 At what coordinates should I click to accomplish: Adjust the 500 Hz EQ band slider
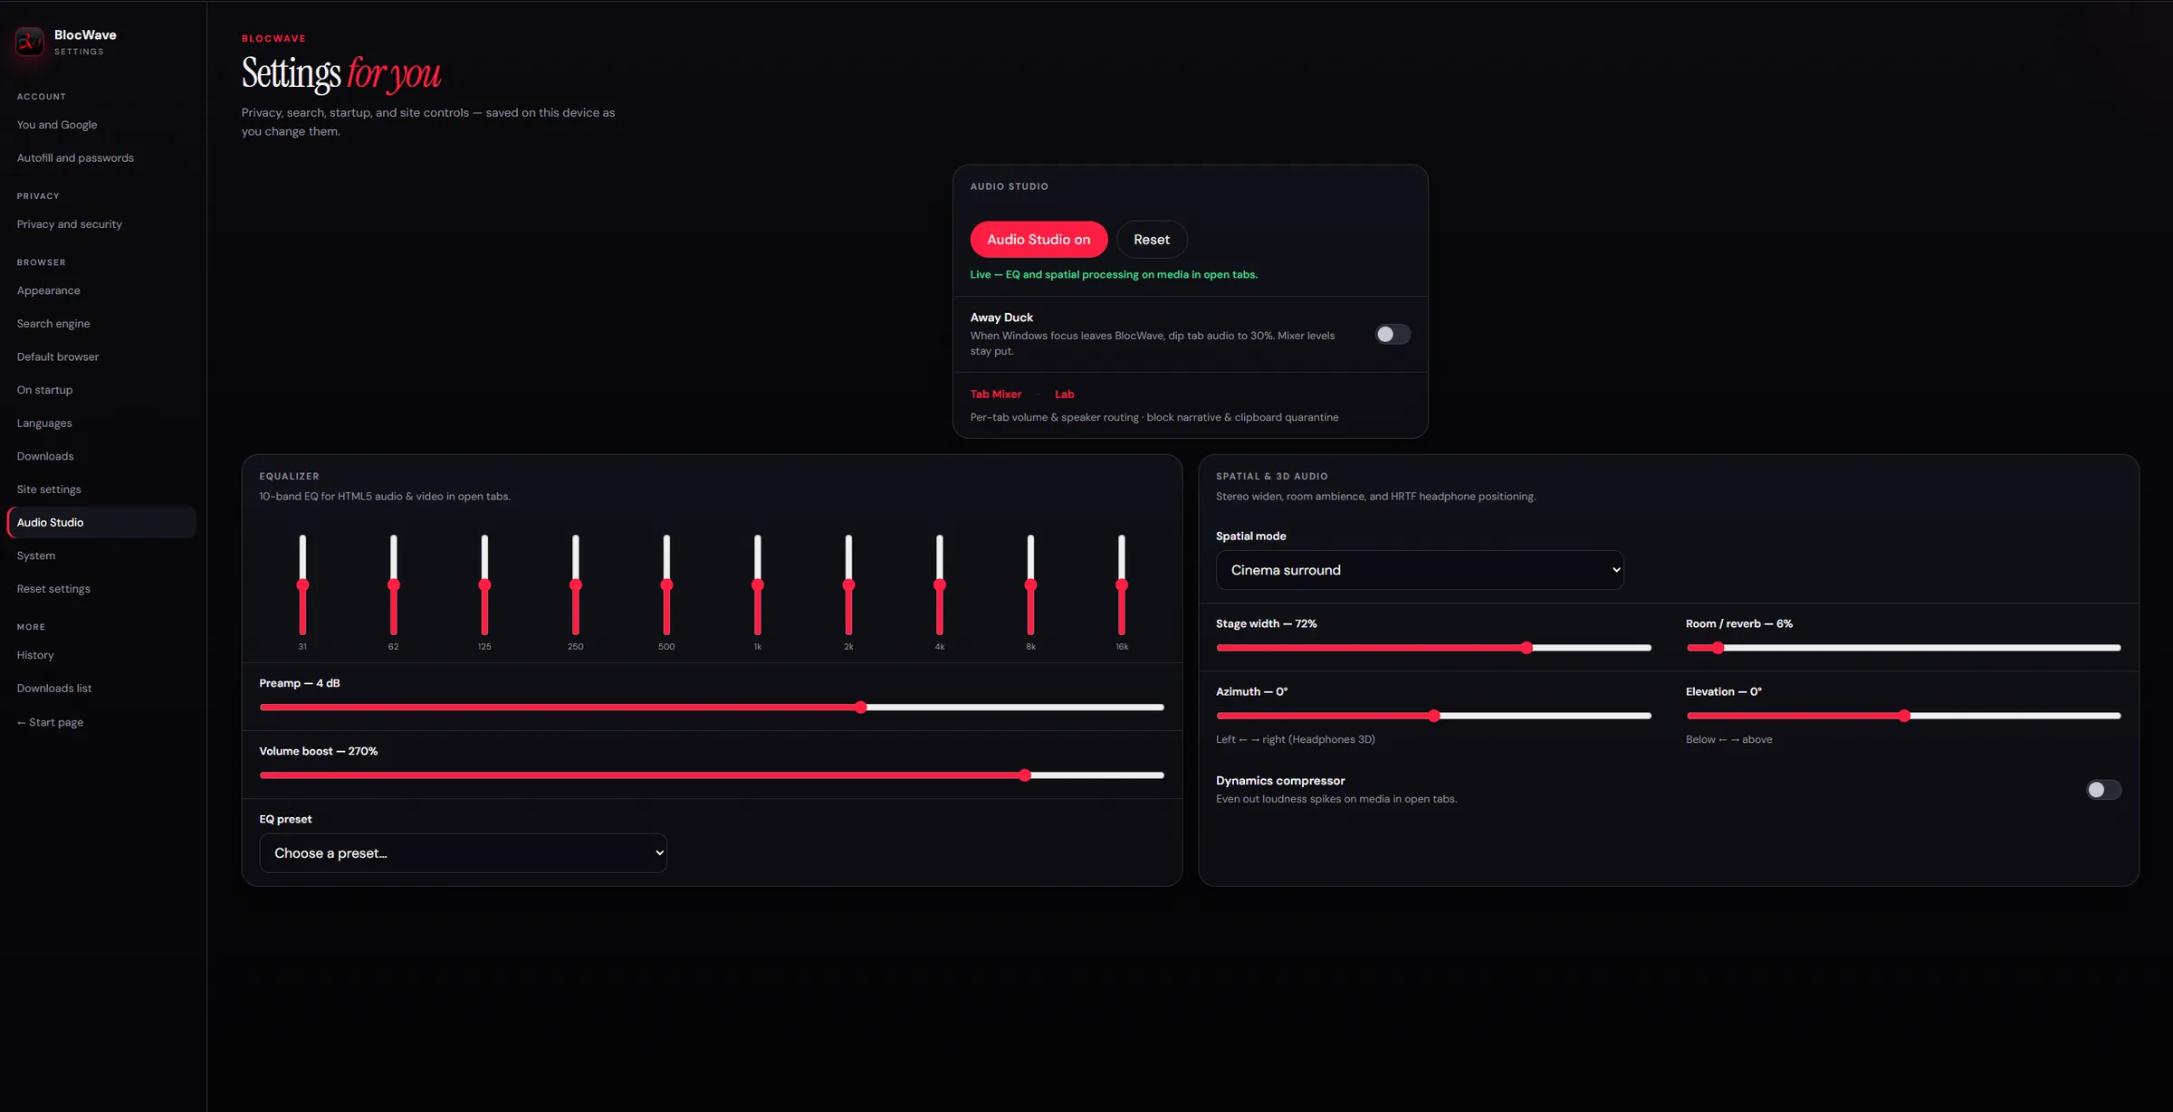coord(666,585)
